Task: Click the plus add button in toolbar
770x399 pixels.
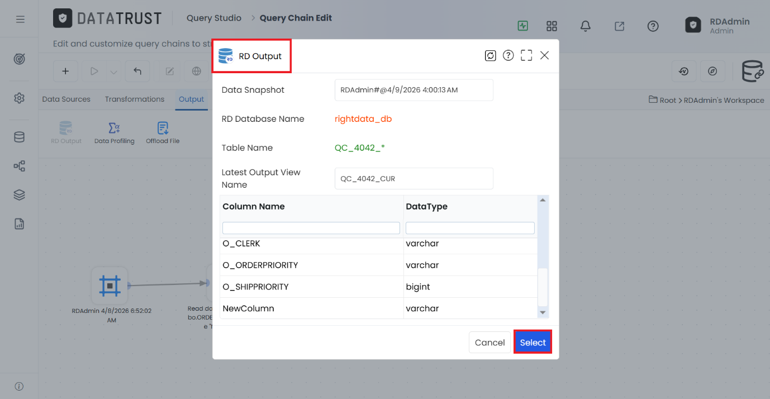Action: 65,71
